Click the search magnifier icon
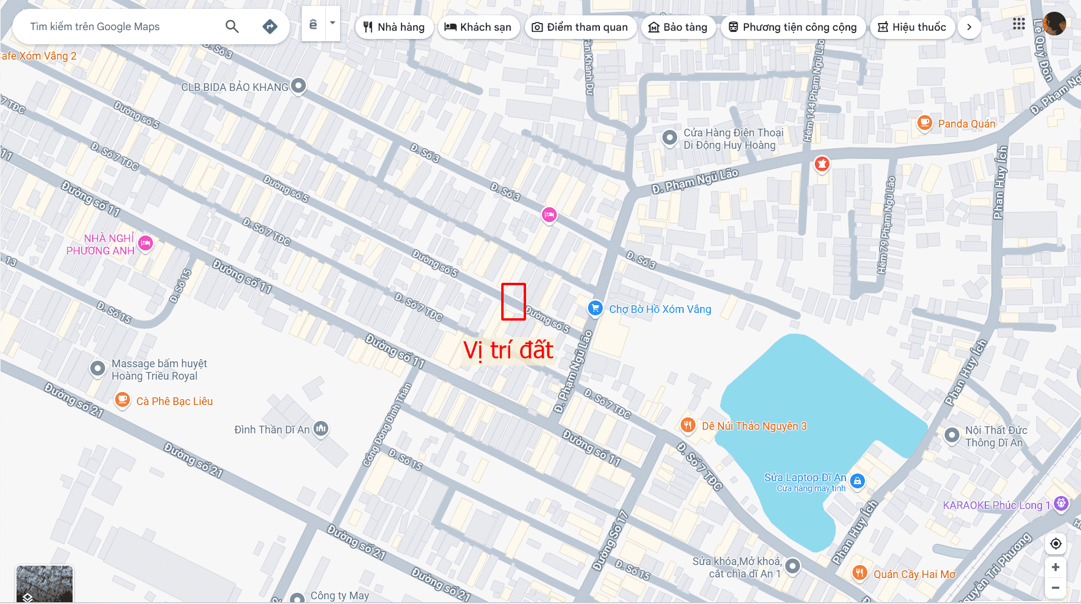1081x604 pixels. click(232, 27)
